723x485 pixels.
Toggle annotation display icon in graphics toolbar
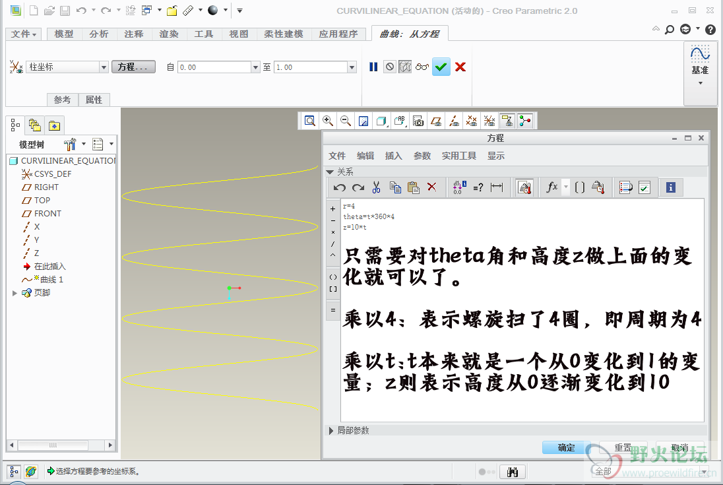pyautogui.click(x=507, y=121)
